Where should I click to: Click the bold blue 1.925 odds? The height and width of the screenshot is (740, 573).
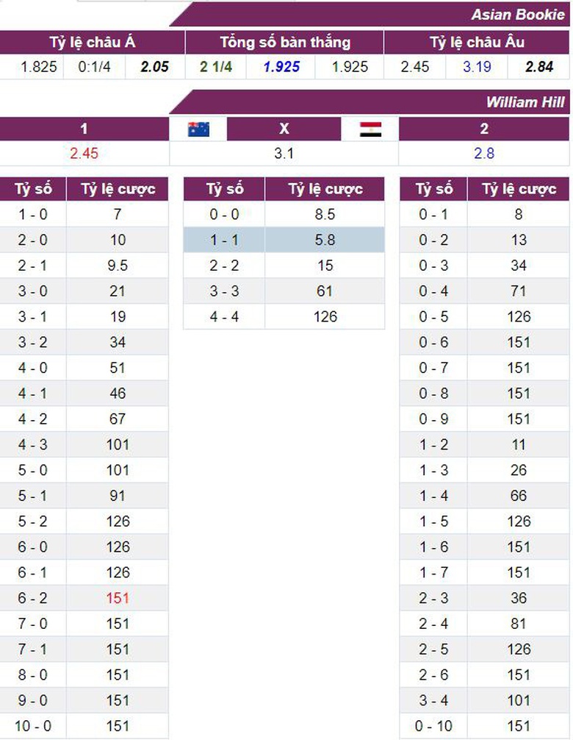(281, 67)
